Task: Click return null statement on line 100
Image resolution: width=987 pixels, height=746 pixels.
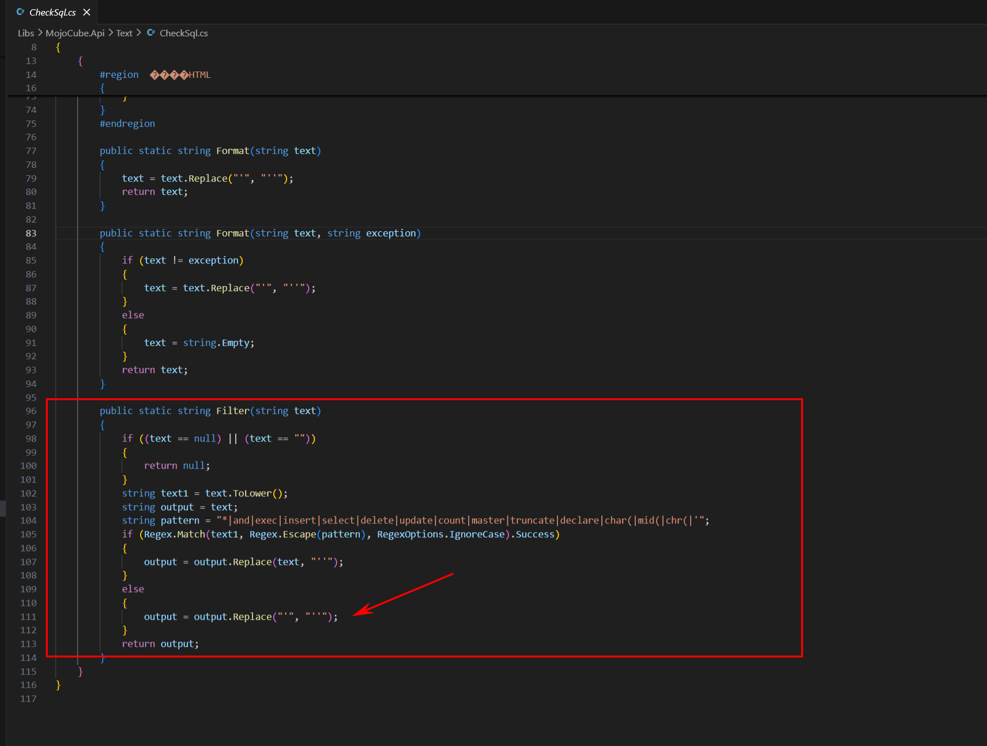Action: point(176,466)
